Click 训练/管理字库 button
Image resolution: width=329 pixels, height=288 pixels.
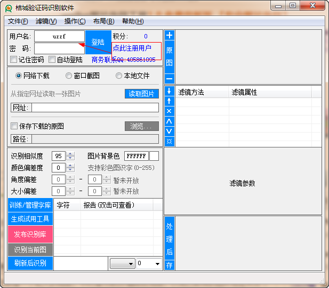click(30, 205)
